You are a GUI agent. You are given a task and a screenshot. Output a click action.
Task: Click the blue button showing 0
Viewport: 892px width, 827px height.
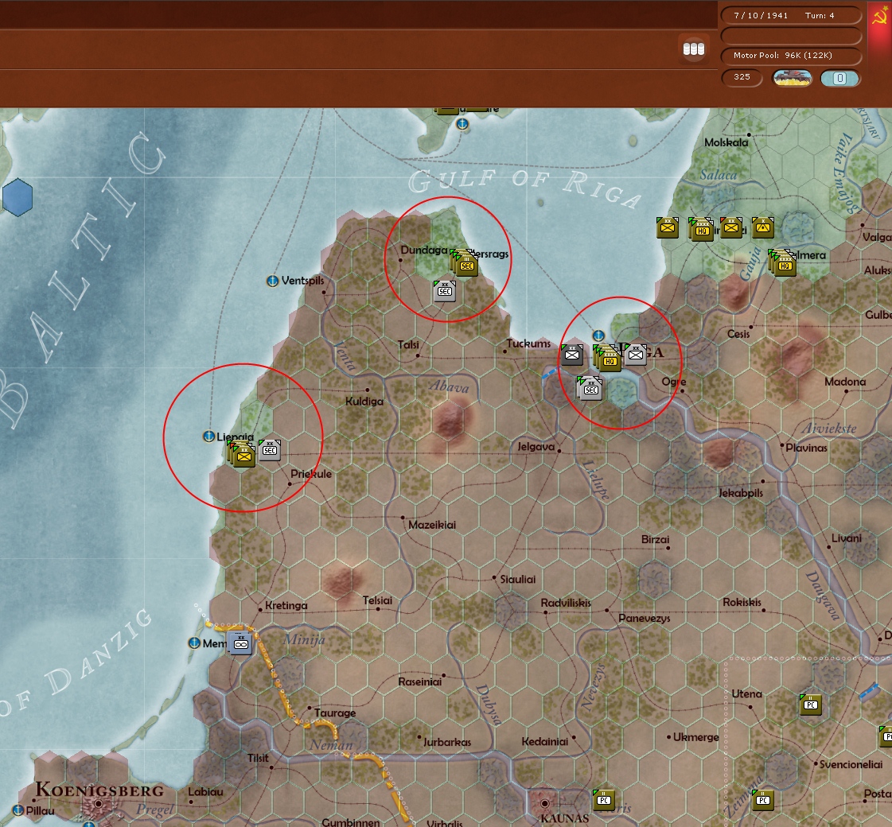coord(839,78)
